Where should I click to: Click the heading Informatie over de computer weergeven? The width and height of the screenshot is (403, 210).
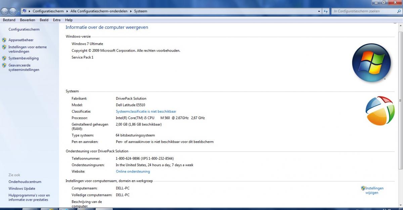pyautogui.click(x=107, y=27)
